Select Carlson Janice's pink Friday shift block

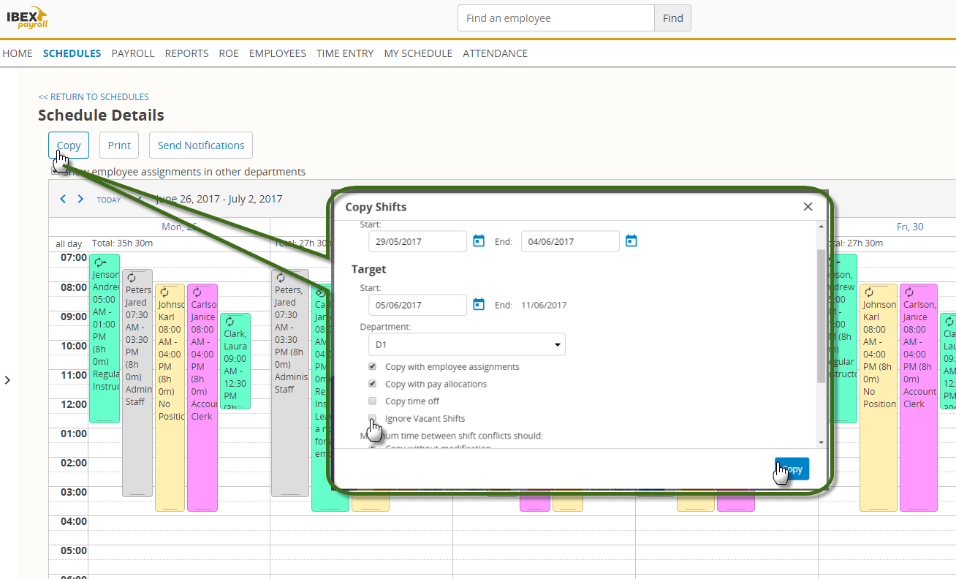(919, 397)
